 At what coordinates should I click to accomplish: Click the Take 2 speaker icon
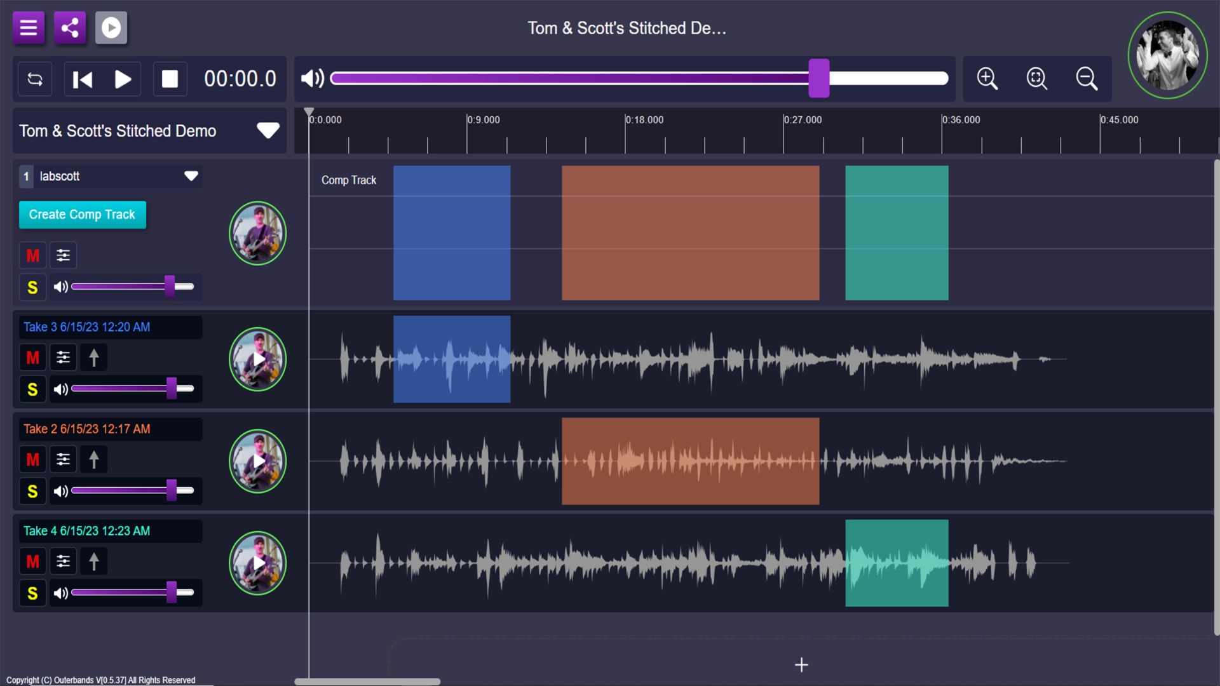click(61, 491)
